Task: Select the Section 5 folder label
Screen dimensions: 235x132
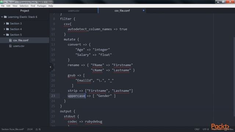Action: click(16, 35)
